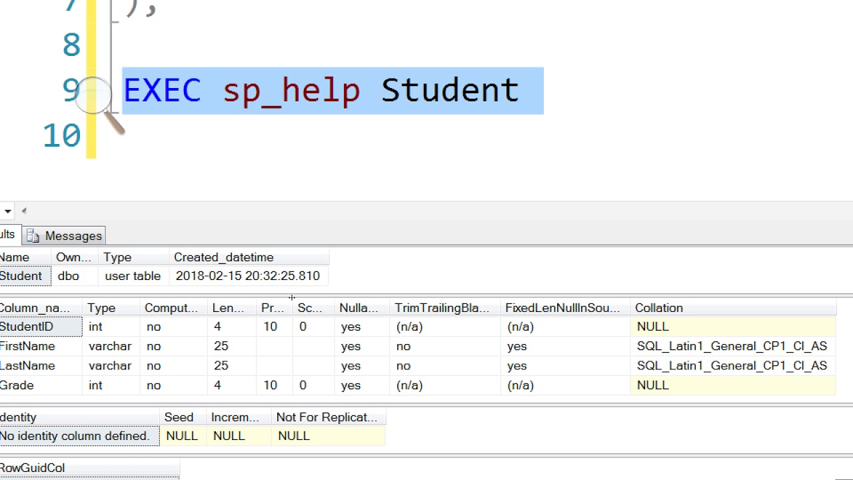Select the Created_datetime column header
This screenshot has width=853, height=480.
pos(249,257)
